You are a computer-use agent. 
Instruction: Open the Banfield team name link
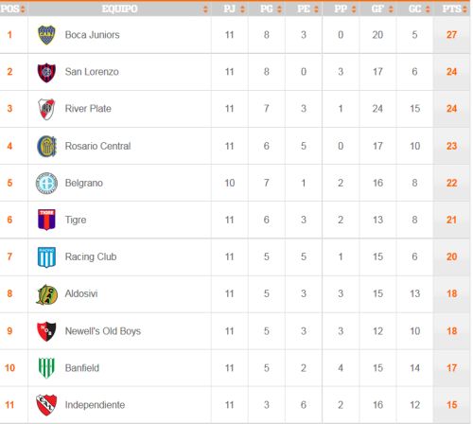click(x=82, y=368)
